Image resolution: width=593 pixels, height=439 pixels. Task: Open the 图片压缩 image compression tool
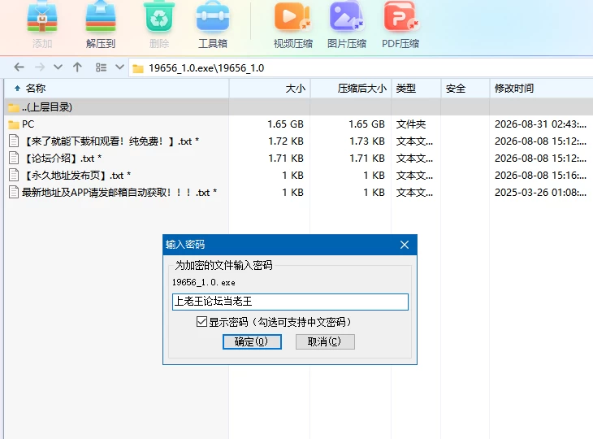[x=346, y=16]
